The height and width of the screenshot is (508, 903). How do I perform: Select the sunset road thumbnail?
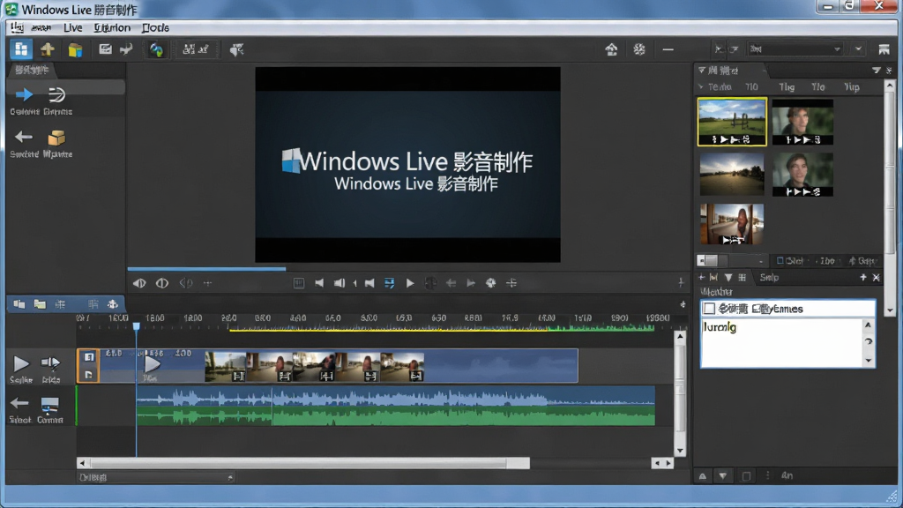pyautogui.click(x=732, y=175)
